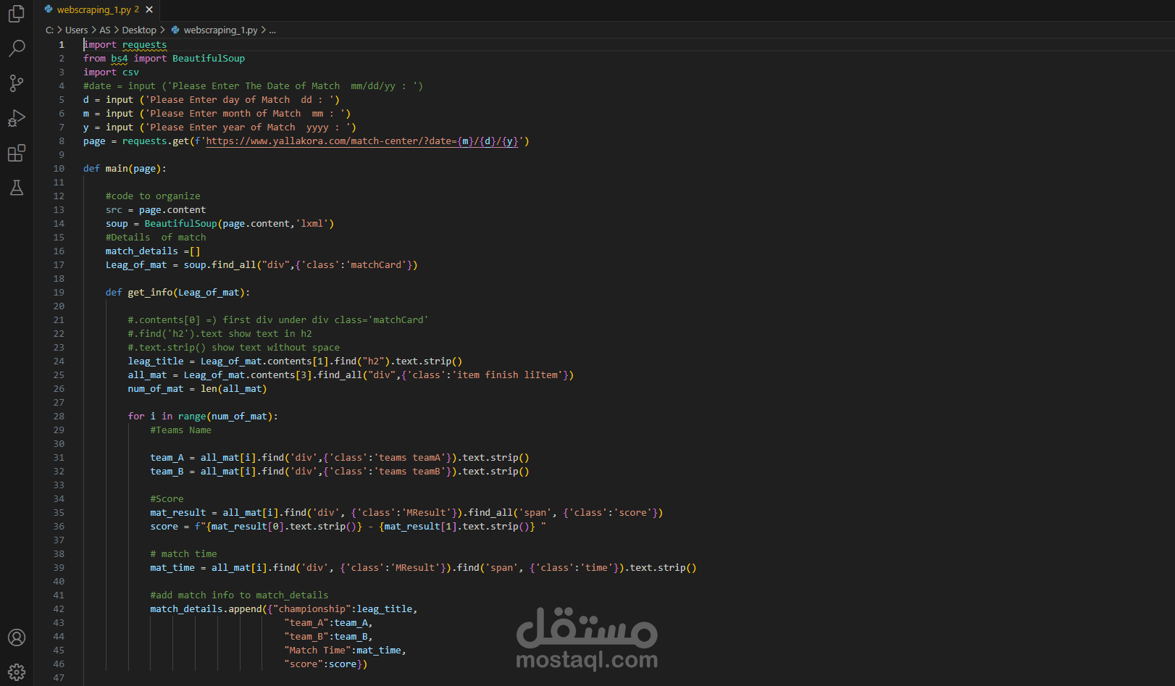Image resolution: width=1175 pixels, height=686 pixels.
Task: Click the 'src = page.content' line
Action: [156, 210]
